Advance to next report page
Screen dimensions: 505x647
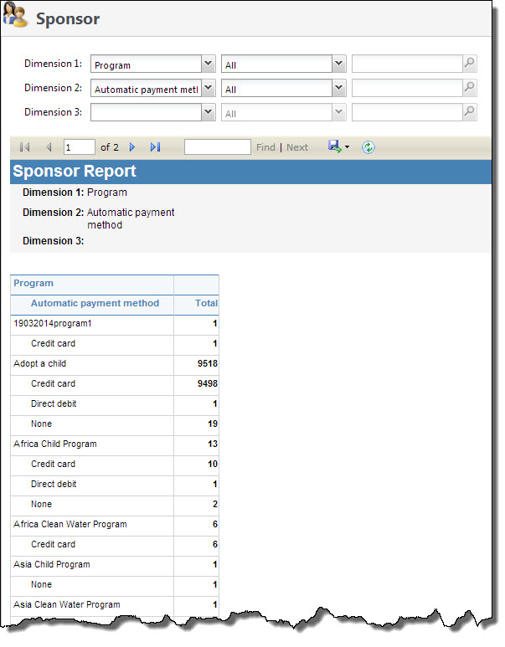click(132, 147)
